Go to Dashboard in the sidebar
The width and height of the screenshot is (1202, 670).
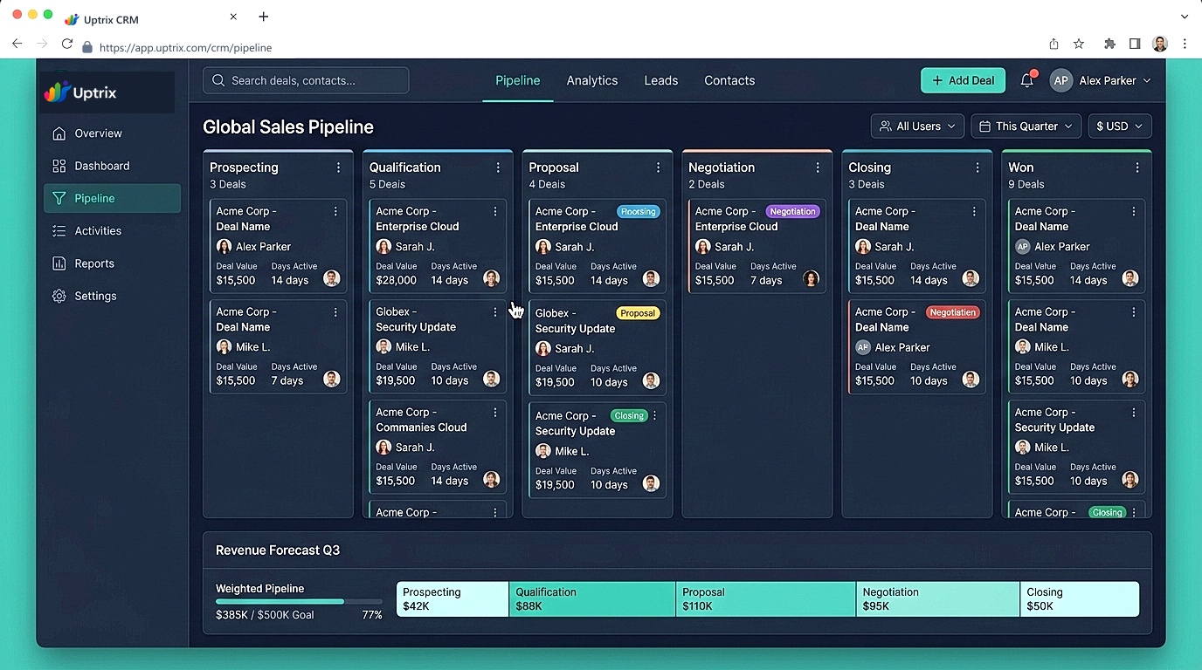point(112,166)
